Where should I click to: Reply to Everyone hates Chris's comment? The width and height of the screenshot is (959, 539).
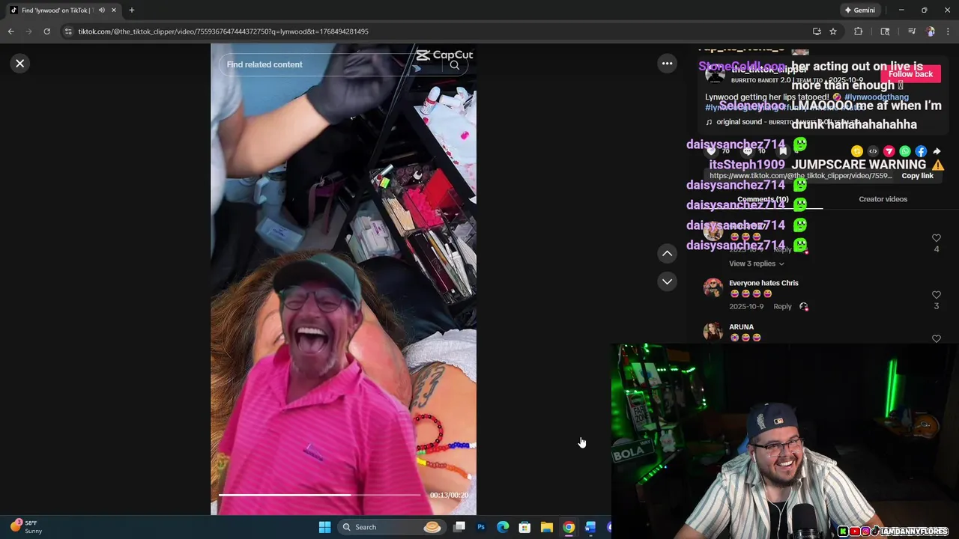click(x=782, y=306)
